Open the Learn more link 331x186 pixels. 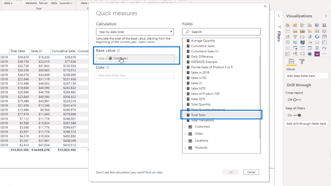tap(146, 42)
